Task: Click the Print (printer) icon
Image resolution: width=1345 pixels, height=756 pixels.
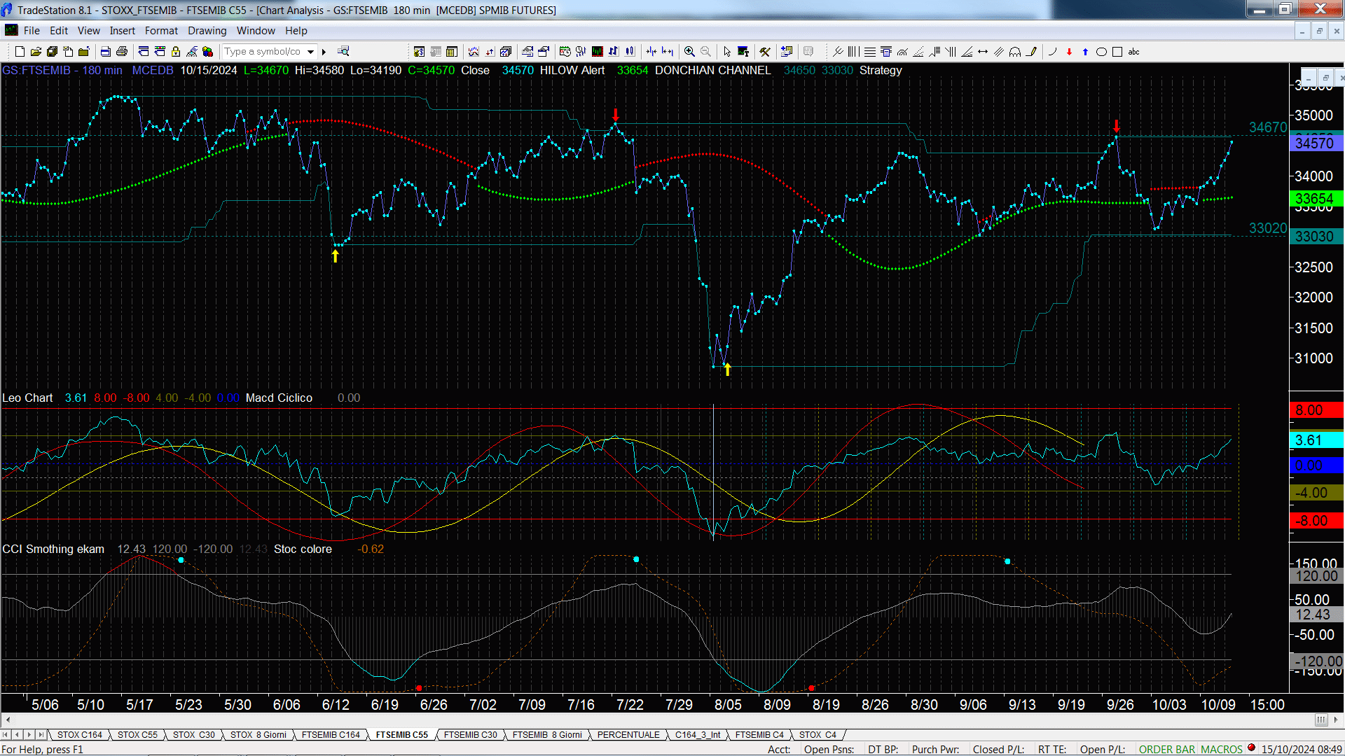Action: [x=121, y=51]
